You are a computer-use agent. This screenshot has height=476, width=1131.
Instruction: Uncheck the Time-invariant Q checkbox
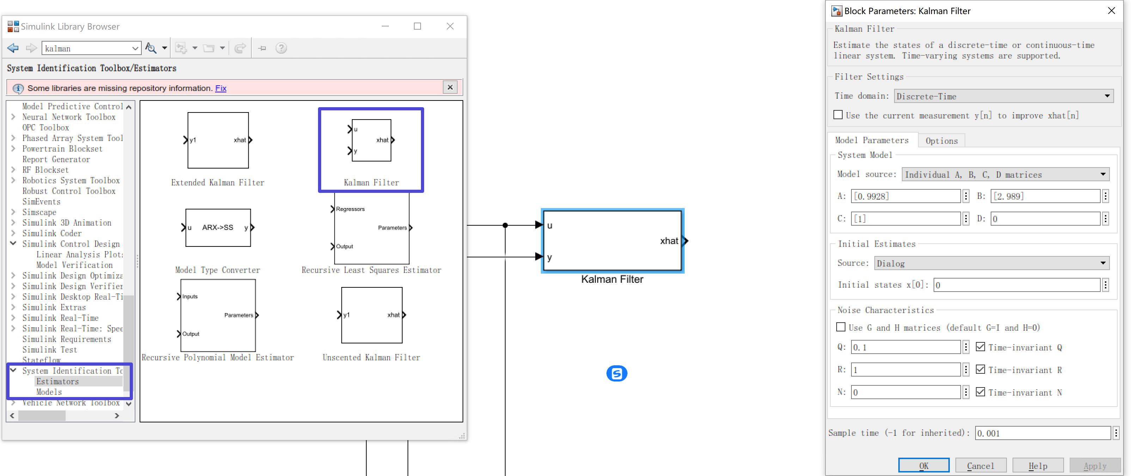(980, 347)
